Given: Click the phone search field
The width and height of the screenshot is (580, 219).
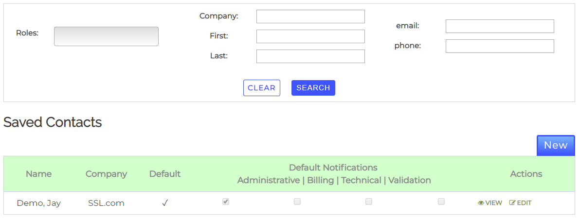Looking at the screenshot, I should click(500, 46).
